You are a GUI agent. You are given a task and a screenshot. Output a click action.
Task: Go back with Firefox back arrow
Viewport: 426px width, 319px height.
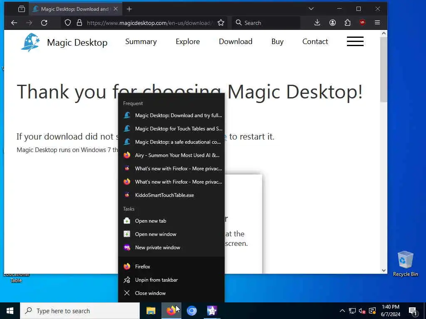(x=14, y=23)
